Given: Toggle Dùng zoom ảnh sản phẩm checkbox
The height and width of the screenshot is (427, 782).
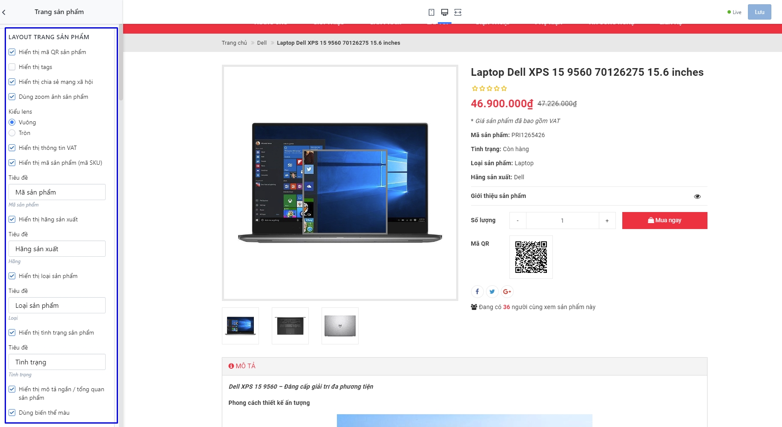Looking at the screenshot, I should [12, 97].
